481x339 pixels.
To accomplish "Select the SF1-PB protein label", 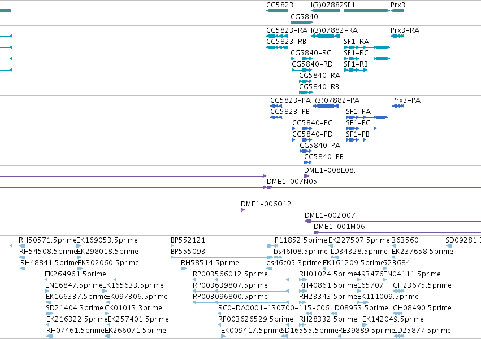I will [x=358, y=134].
